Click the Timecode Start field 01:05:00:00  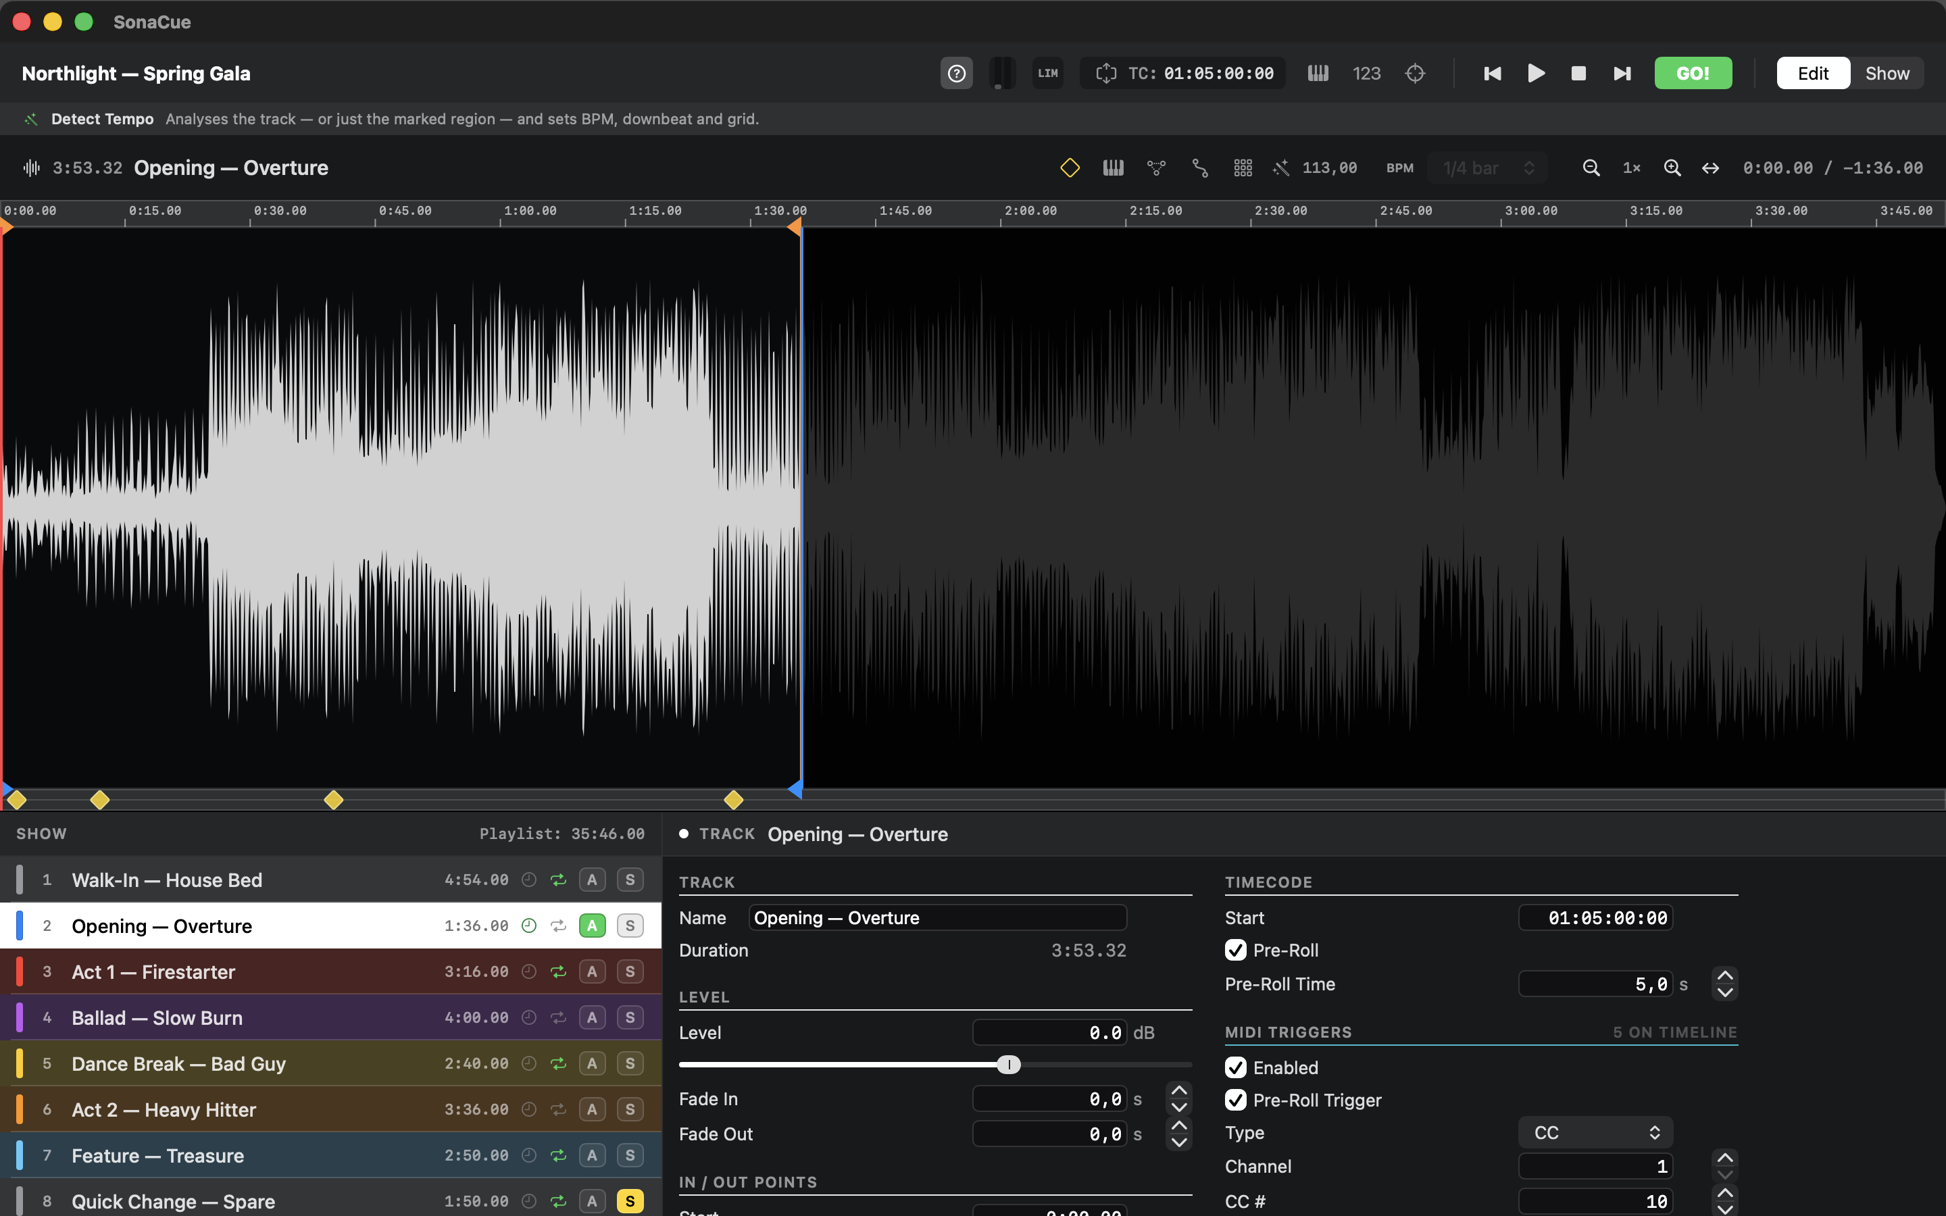coord(1595,917)
